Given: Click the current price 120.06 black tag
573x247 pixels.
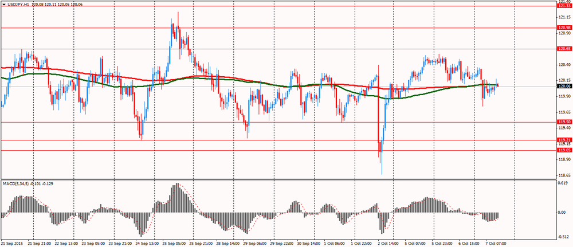Looking at the screenshot, I should tap(564, 86).
